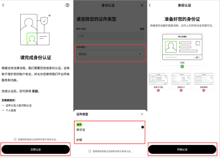
Task: Tap the 图像模糊 blurry example thumbnail
Action: coord(204,79)
